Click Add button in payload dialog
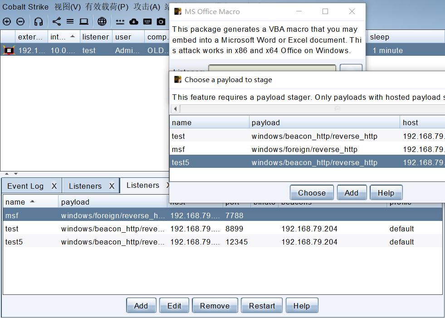Image resolution: width=445 pixels, height=318 pixels. (x=352, y=192)
